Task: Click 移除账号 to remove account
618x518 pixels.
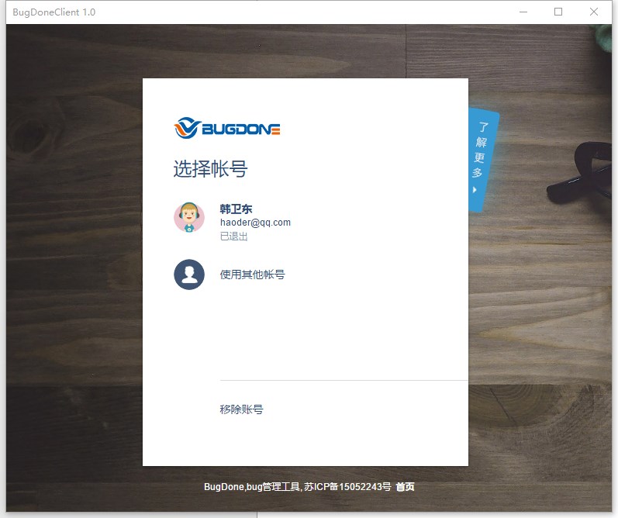Action: tap(241, 409)
